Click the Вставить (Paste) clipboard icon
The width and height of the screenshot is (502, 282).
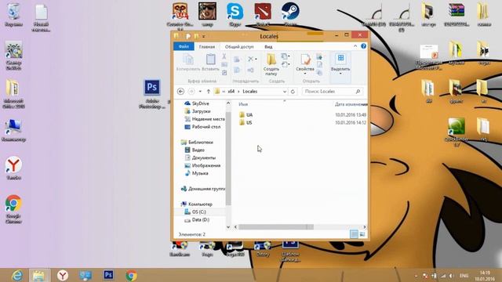coord(210,60)
